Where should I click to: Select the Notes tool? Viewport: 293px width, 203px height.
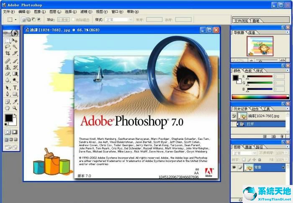coord(8,102)
